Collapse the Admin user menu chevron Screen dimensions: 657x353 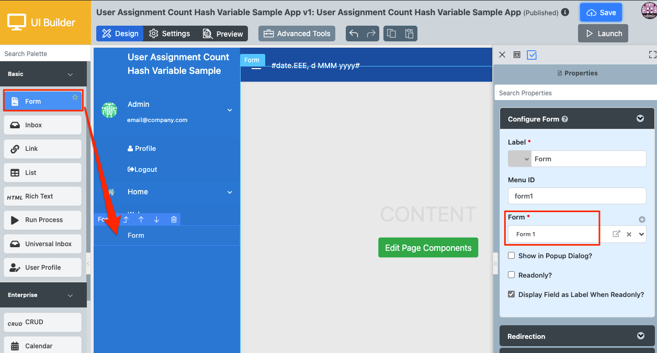pyautogui.click(x=229, y=111)
